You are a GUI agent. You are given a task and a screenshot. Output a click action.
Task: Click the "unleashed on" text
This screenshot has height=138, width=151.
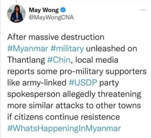(x=111, y=48)
